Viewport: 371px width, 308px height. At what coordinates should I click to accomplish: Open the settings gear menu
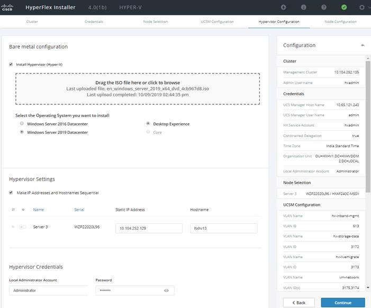pos(362,7)
